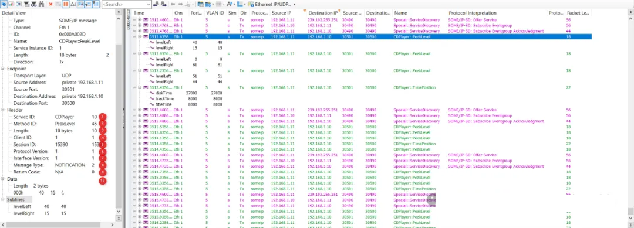Collapse the selected 3512.6356 trace row
This screenshot has height=228, width=634.
[x=140, y=36]
